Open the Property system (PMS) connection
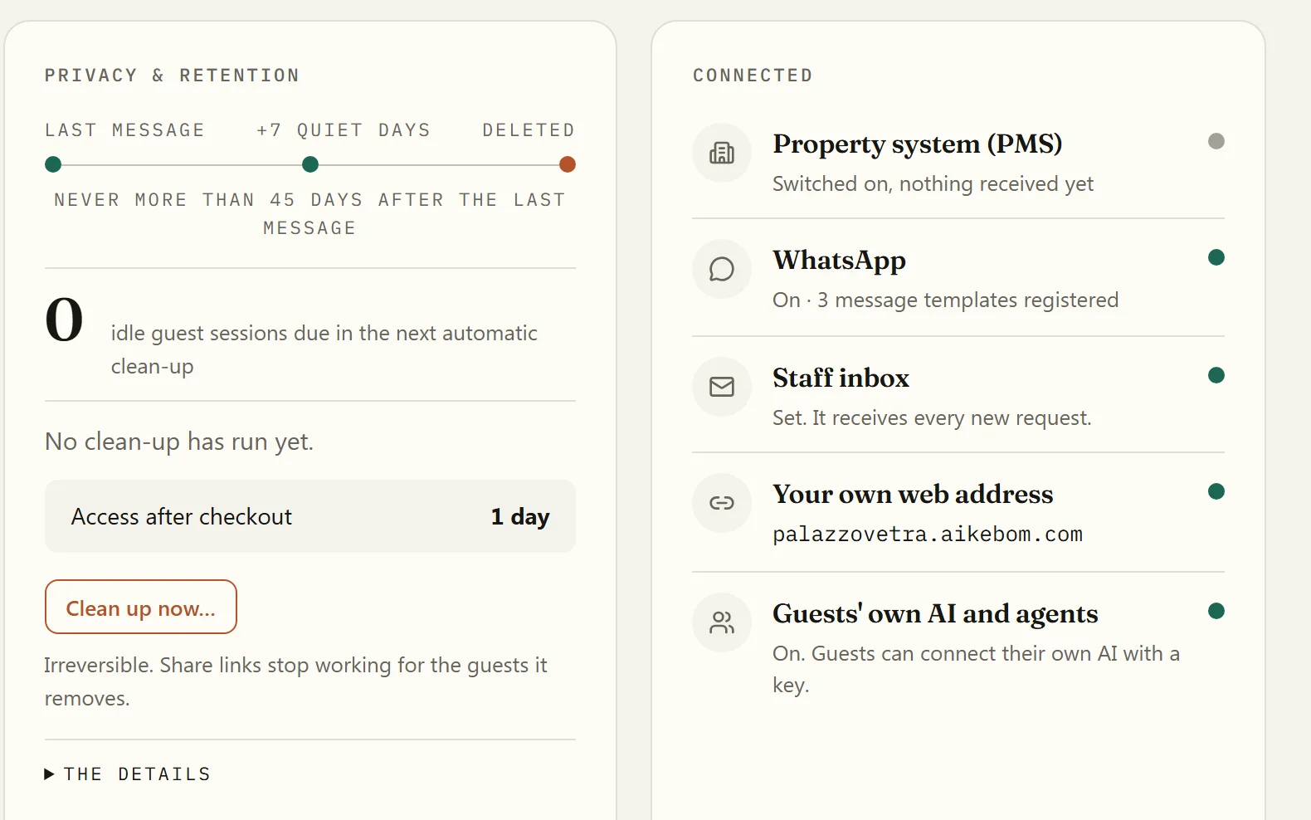The height and width of the screenshot is (820, 1311). [x=917, y=144]
